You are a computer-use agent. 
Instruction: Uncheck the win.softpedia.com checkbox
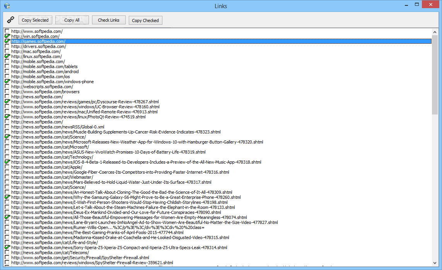click(x=7, y=36)
